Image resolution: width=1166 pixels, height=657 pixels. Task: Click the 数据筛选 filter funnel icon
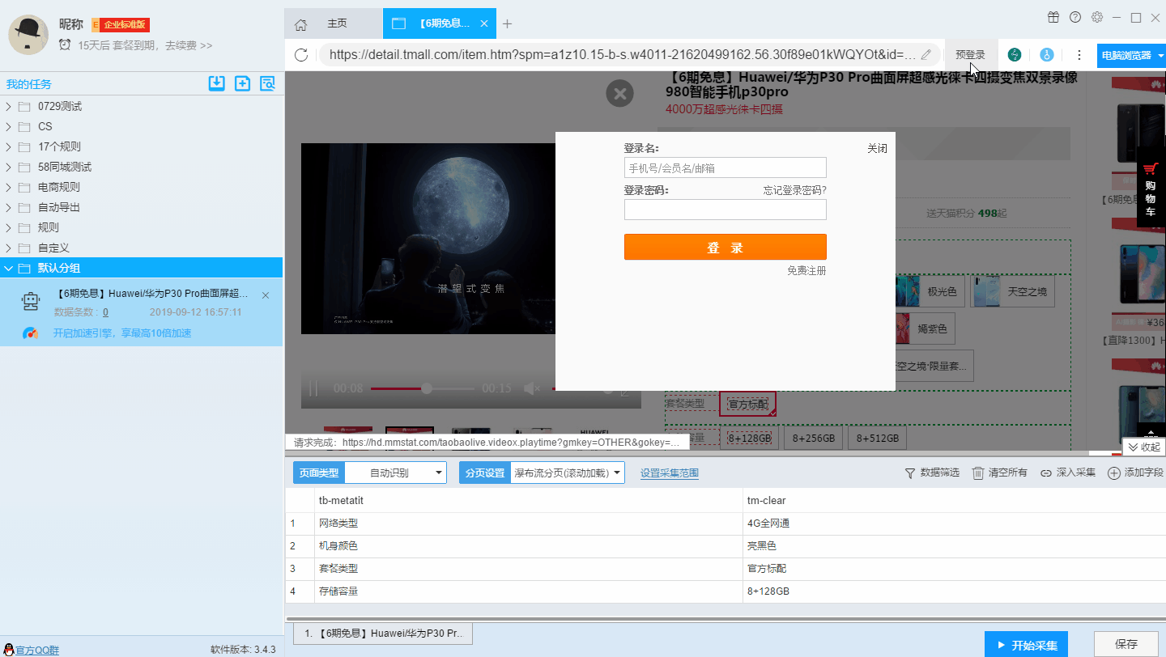[x=910, y=473]
